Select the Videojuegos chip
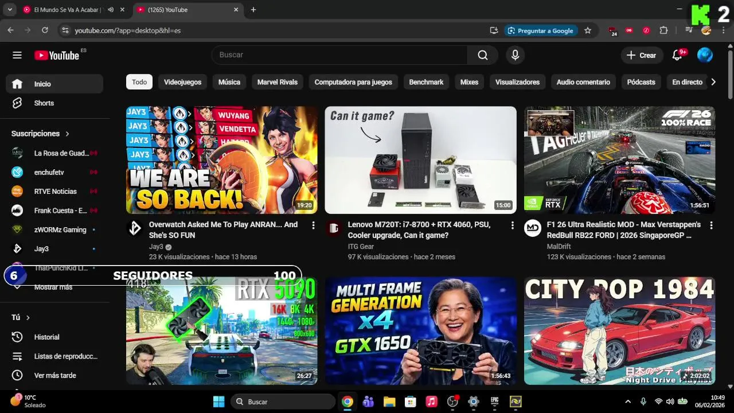The height and width of the screenshot is (413, 734). pos(182,82)
